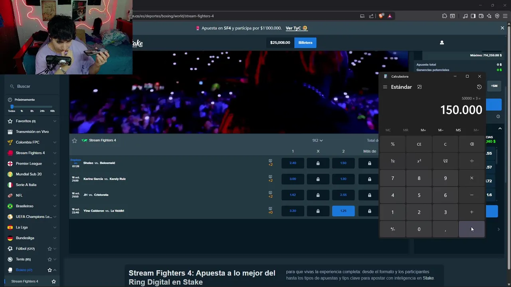511x287 pixels.
Task: Click the calculator equals key
Action: 471,229
